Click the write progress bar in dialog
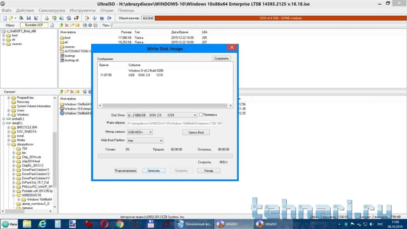 (165, 156)
